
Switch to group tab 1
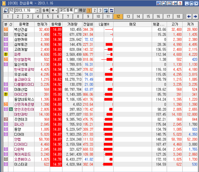(8, 16)
